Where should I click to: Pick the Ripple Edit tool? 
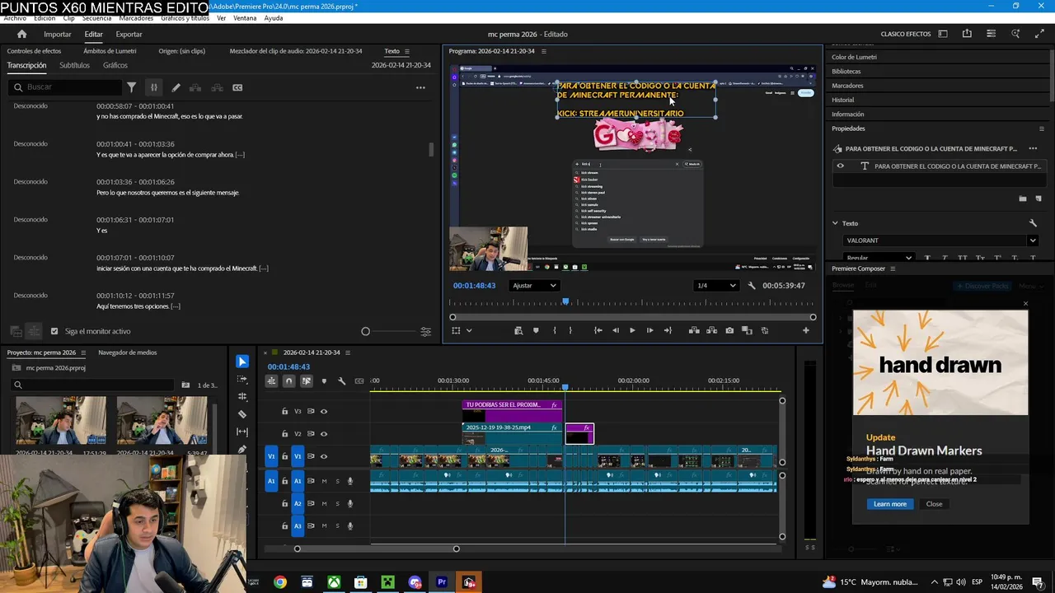click(x=241, y=397)
